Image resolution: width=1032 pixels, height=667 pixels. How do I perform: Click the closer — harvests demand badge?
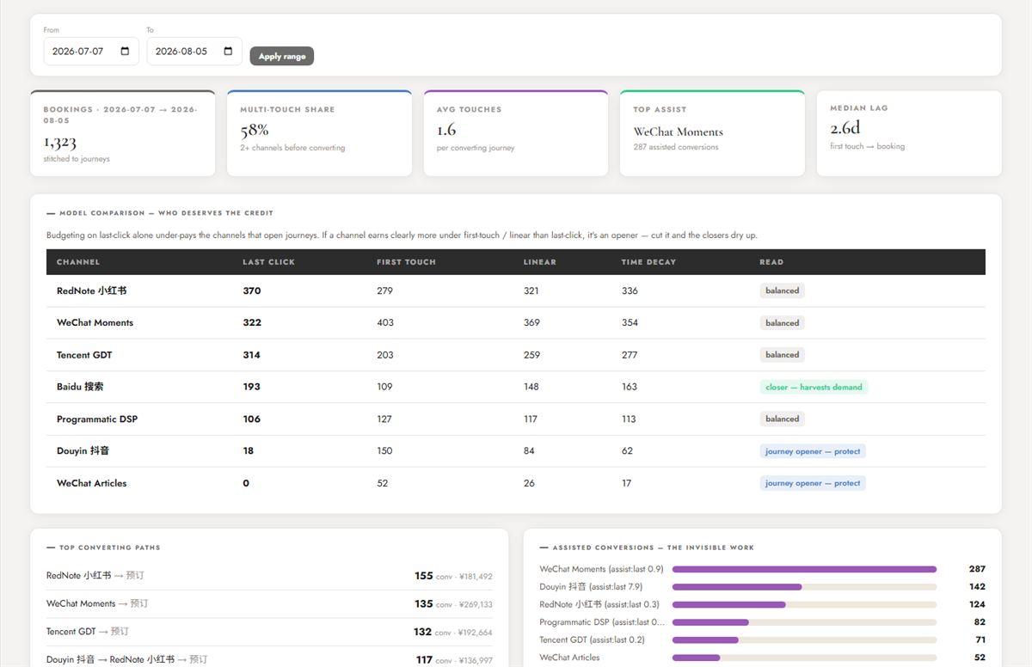(814, 387)
